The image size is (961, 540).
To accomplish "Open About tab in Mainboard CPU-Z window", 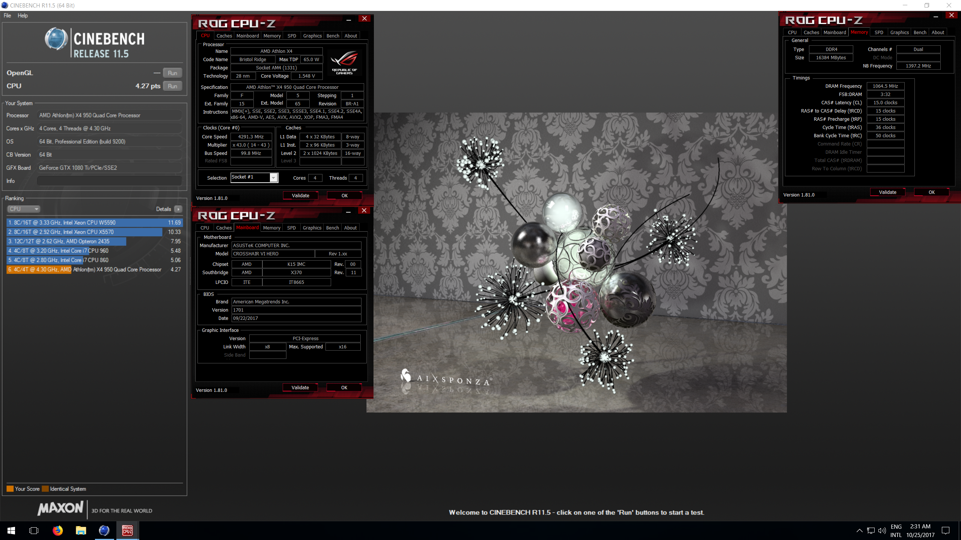I will pos(350,228).
